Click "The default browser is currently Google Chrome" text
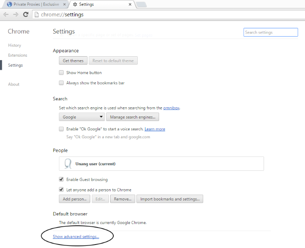Screen dimensions: 305x248 tap(103, 223)
